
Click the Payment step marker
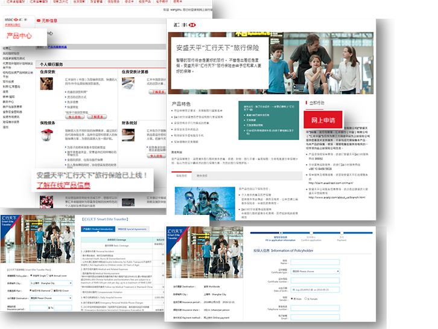[x=341, y=232]
